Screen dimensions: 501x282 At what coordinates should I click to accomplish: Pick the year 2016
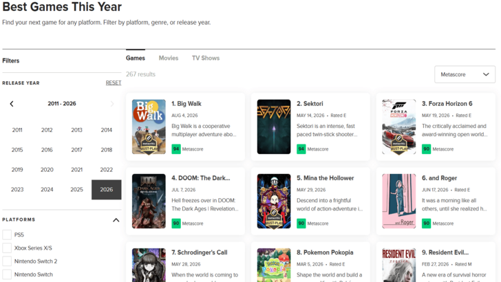(x=47, y=150)
